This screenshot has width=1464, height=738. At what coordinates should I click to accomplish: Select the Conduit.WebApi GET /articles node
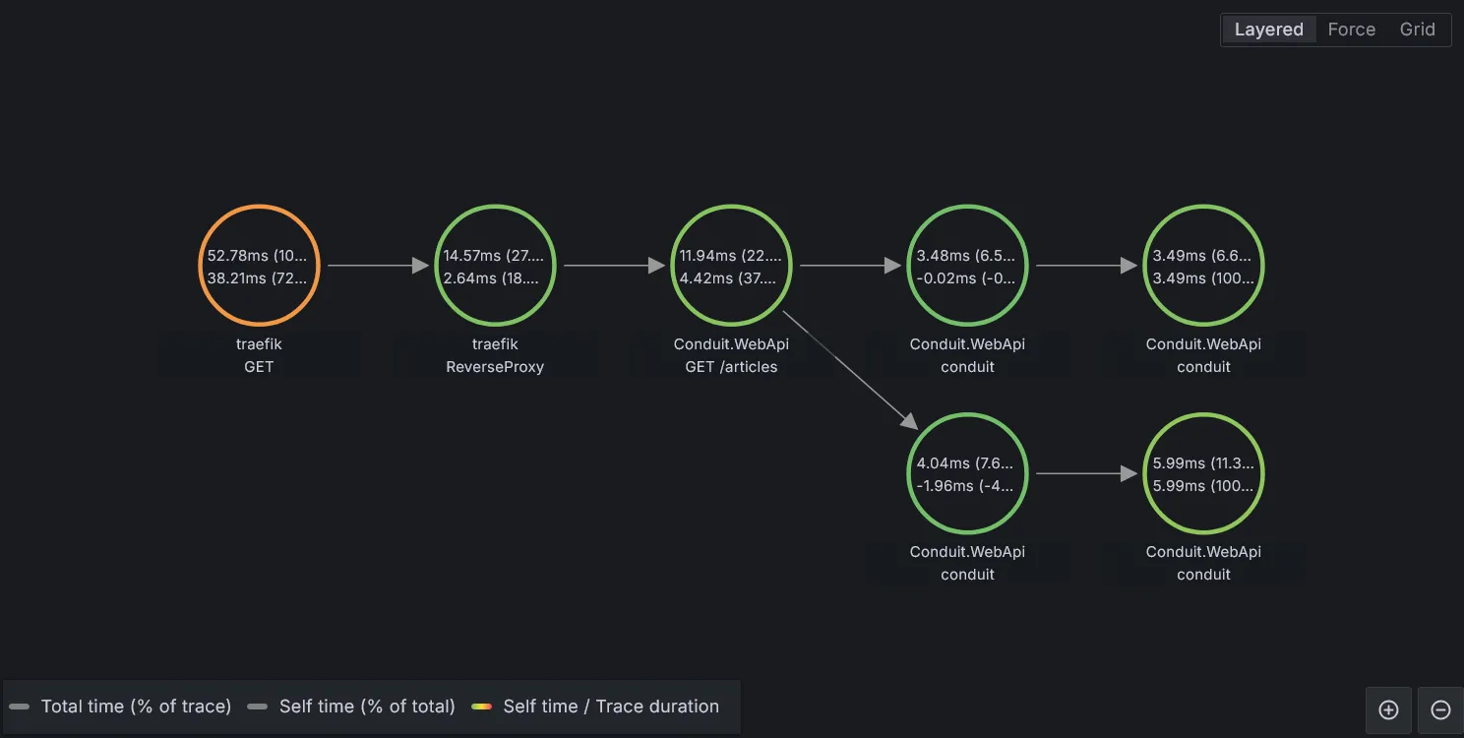click(731, 265)
